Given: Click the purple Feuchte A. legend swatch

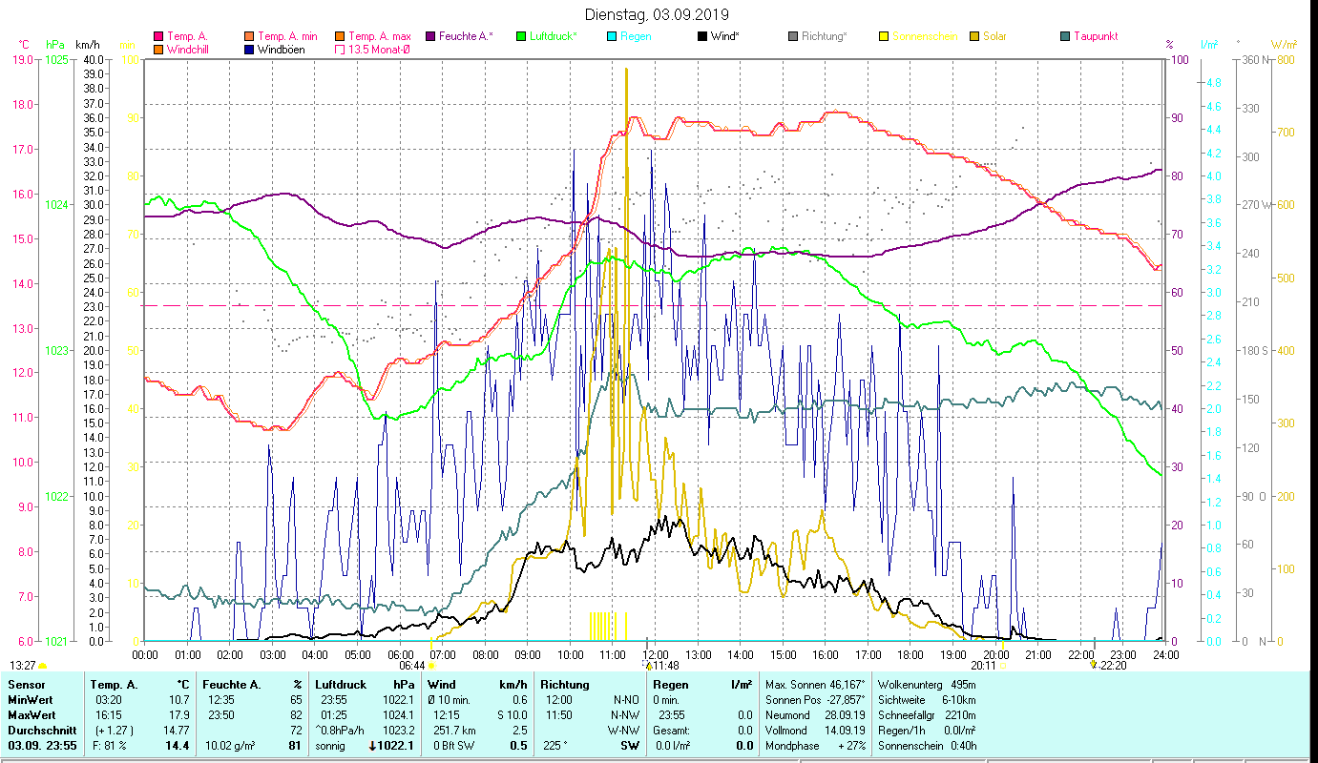Looking at the screenshot, I should (430, 36).
